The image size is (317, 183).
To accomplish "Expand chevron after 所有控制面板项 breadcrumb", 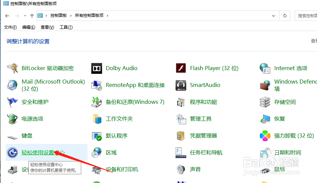I will click(107, 16).
